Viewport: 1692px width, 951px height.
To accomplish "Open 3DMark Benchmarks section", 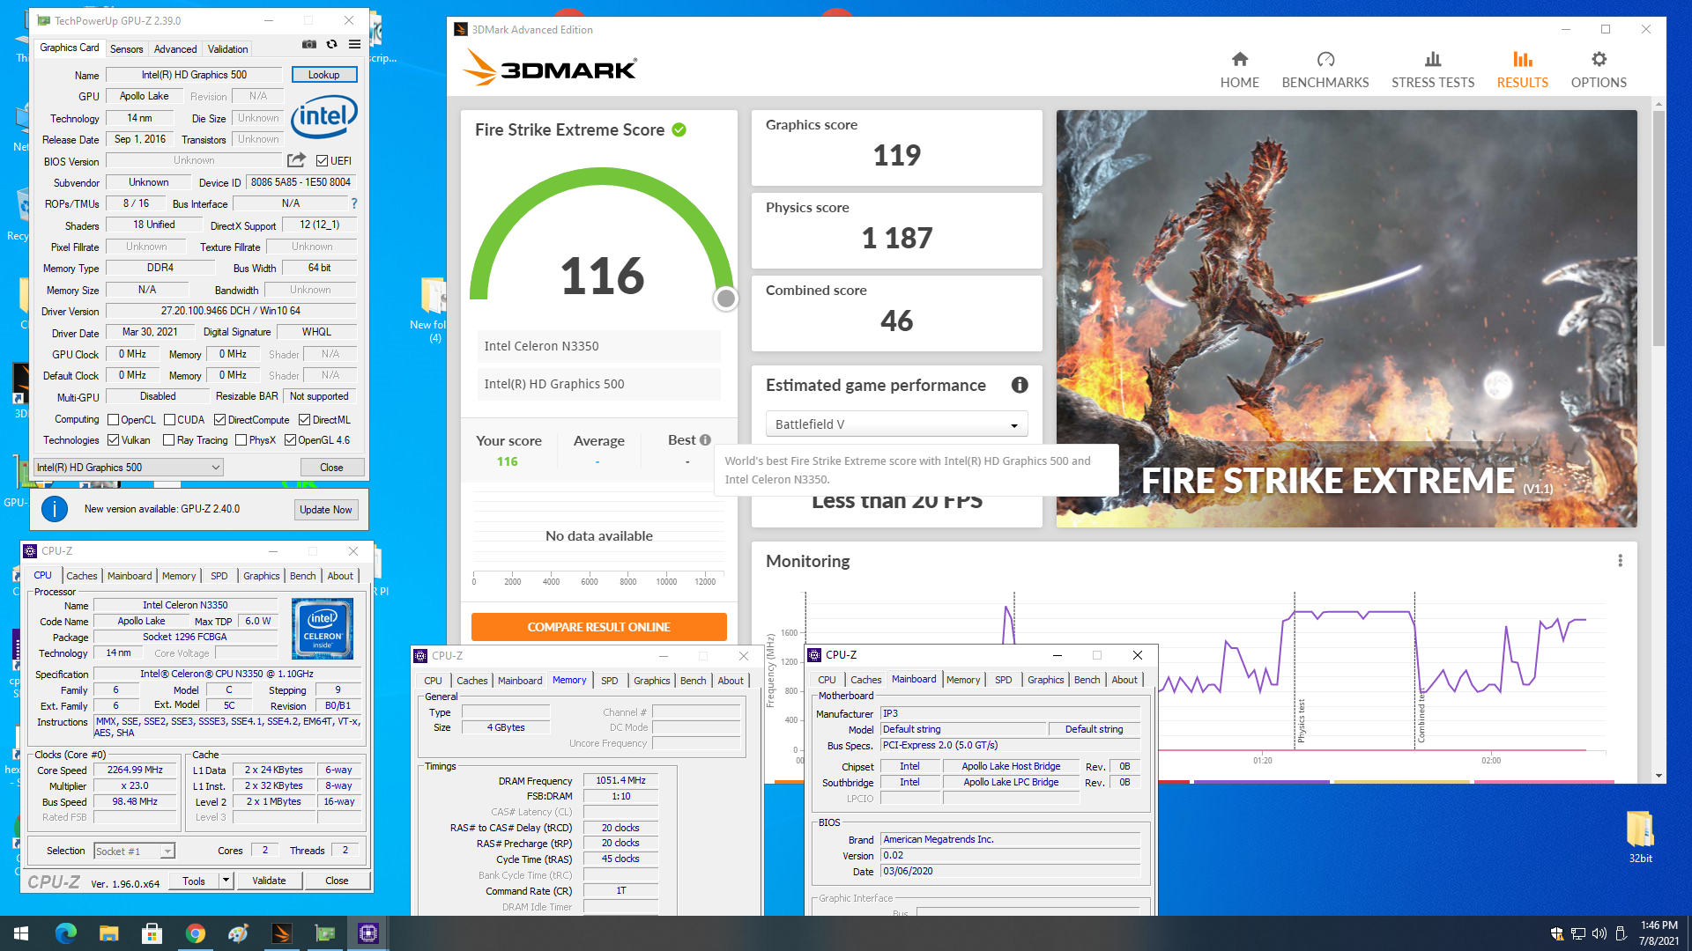I will click(1325, 70).
